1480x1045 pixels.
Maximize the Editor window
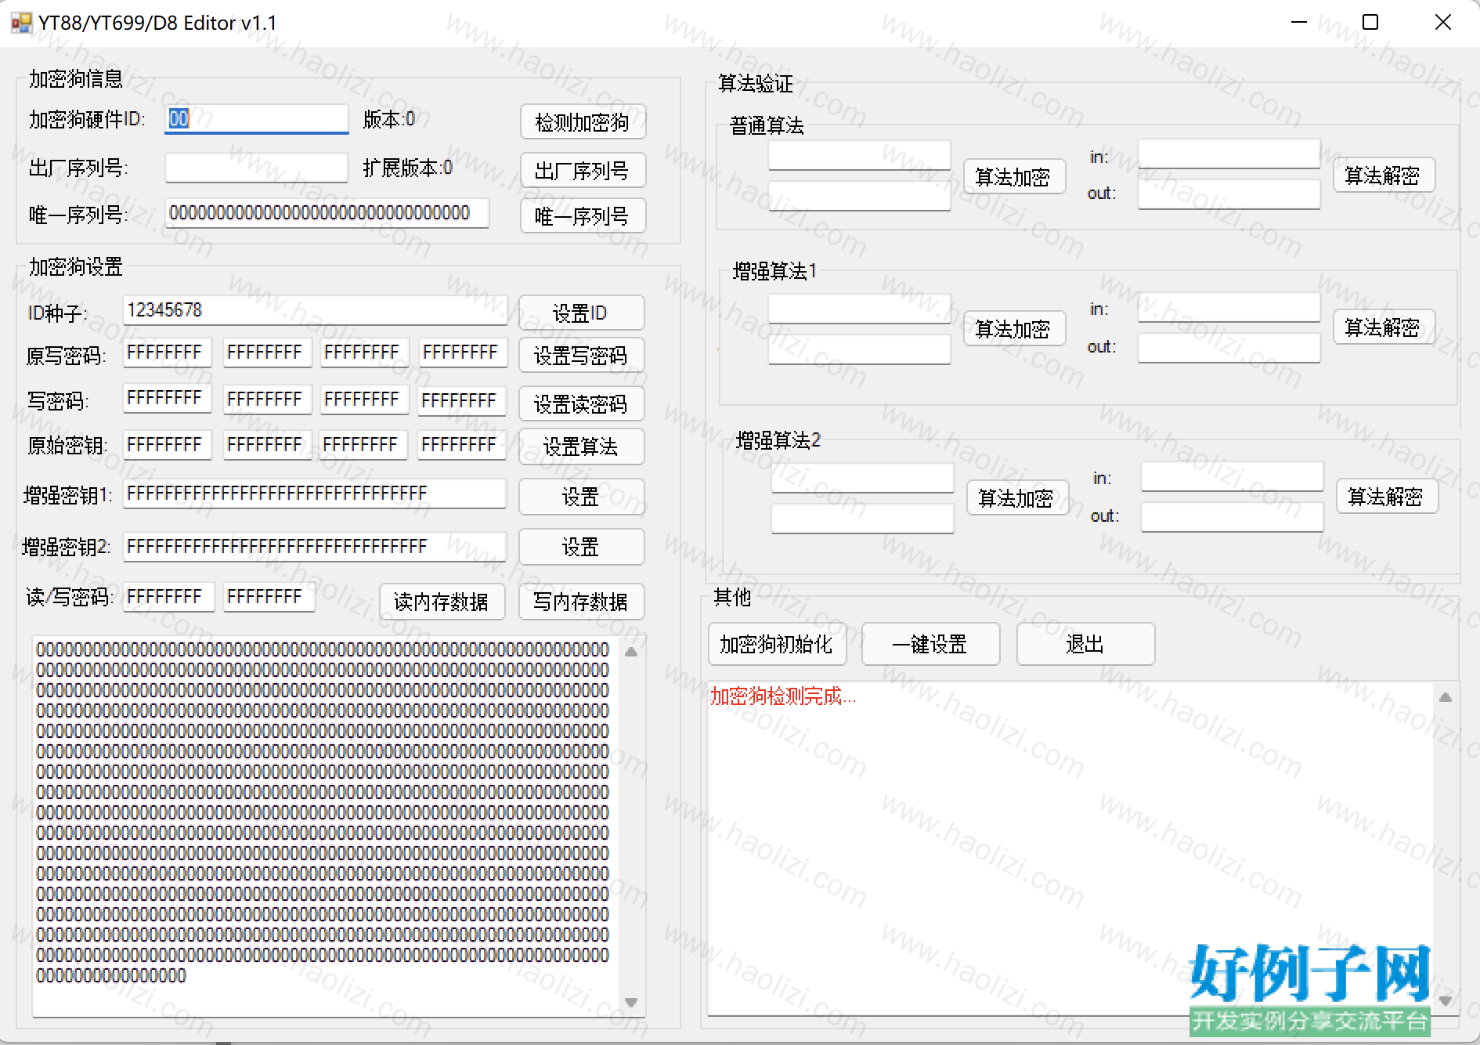(1370, 22)
